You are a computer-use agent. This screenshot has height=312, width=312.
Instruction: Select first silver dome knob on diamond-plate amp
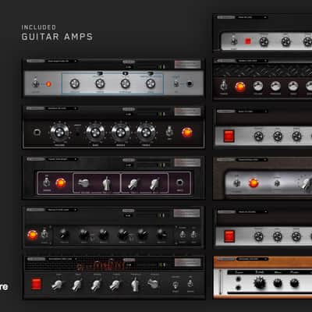258,86
